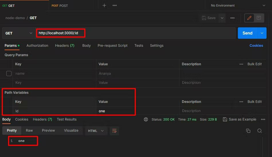Click 'one' in response line 1

click(21, 141)
